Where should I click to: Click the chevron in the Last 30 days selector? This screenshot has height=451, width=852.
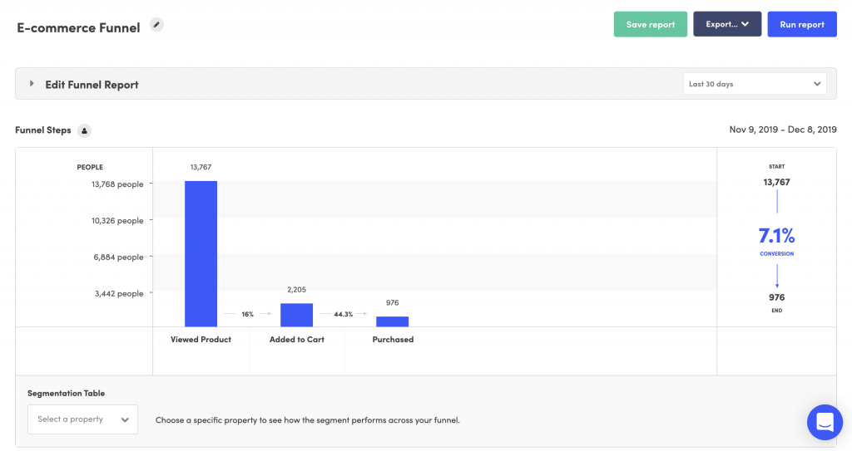[x=817, y=84]
